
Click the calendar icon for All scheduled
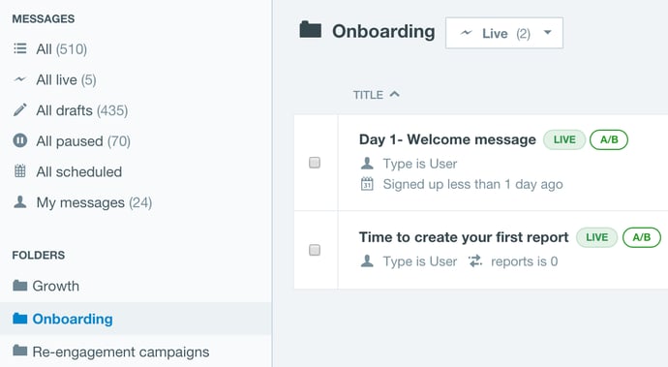coord(19,171)
